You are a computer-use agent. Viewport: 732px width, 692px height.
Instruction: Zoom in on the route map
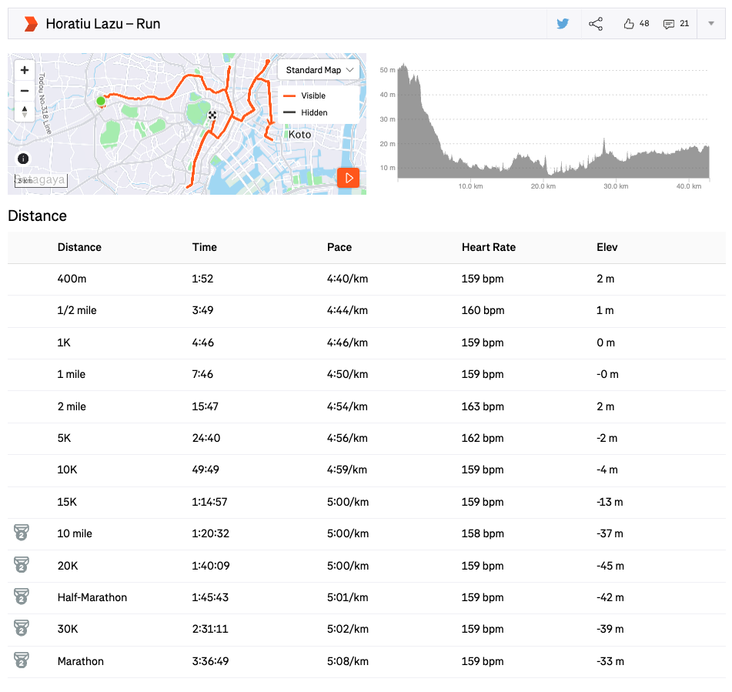pyautogui.click(x=25, y=70)
